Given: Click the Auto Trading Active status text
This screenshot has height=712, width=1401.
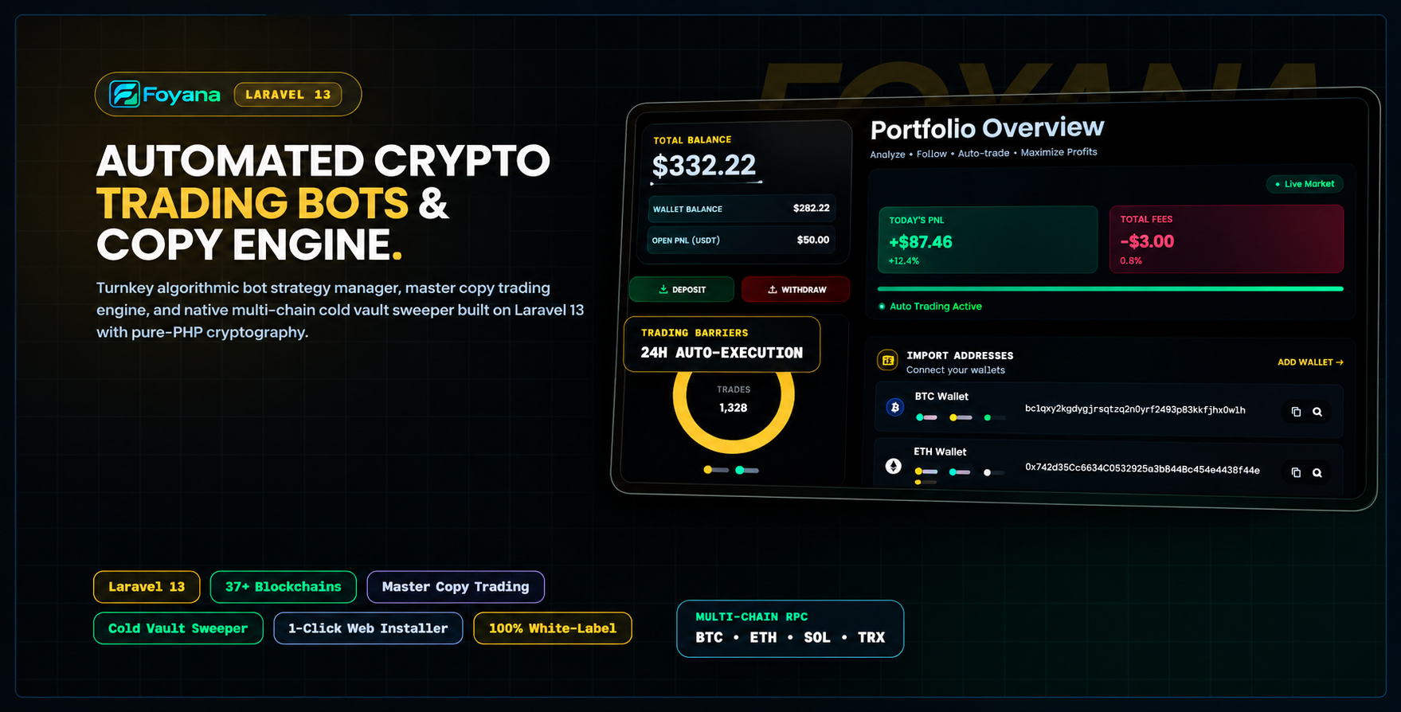Looking at the screenshot, I should [936, 307].
